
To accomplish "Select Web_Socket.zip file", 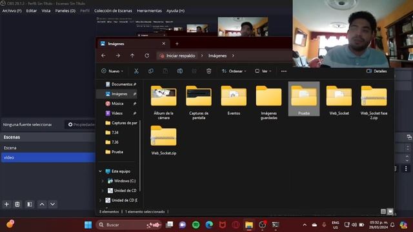I will (x=163, y=140).
